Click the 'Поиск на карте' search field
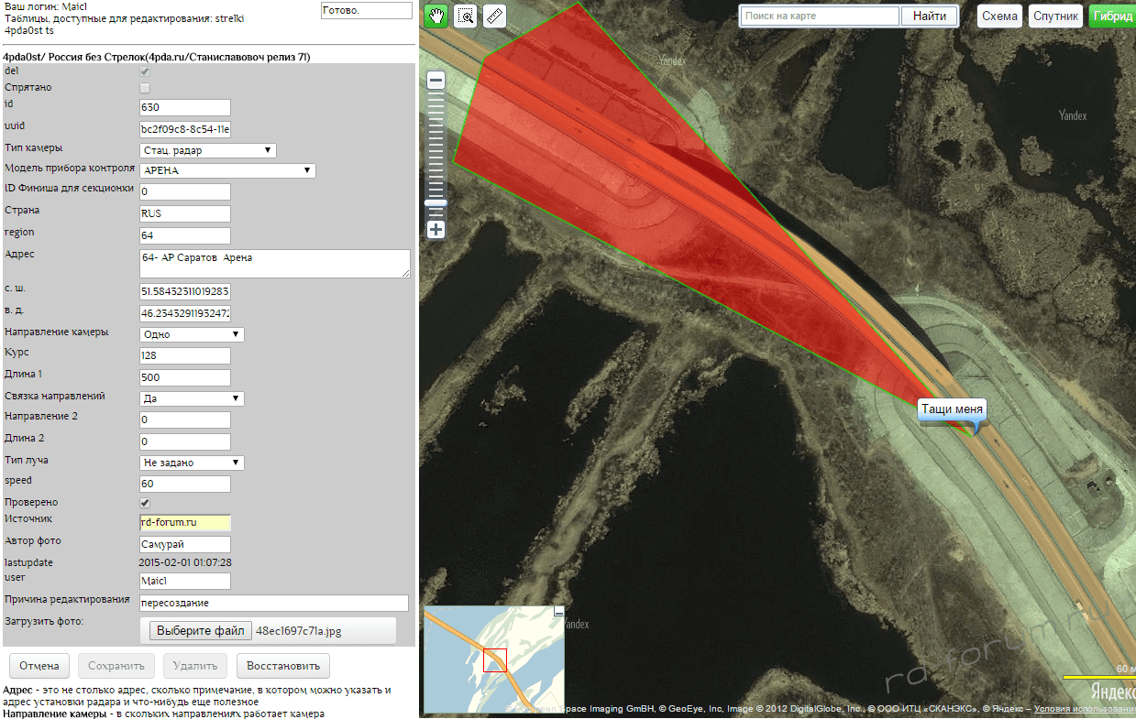1136x719 pixels. pyautogui.click(x=820, y=16)
